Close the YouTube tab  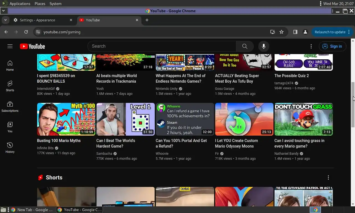click(x=137, y=20)
